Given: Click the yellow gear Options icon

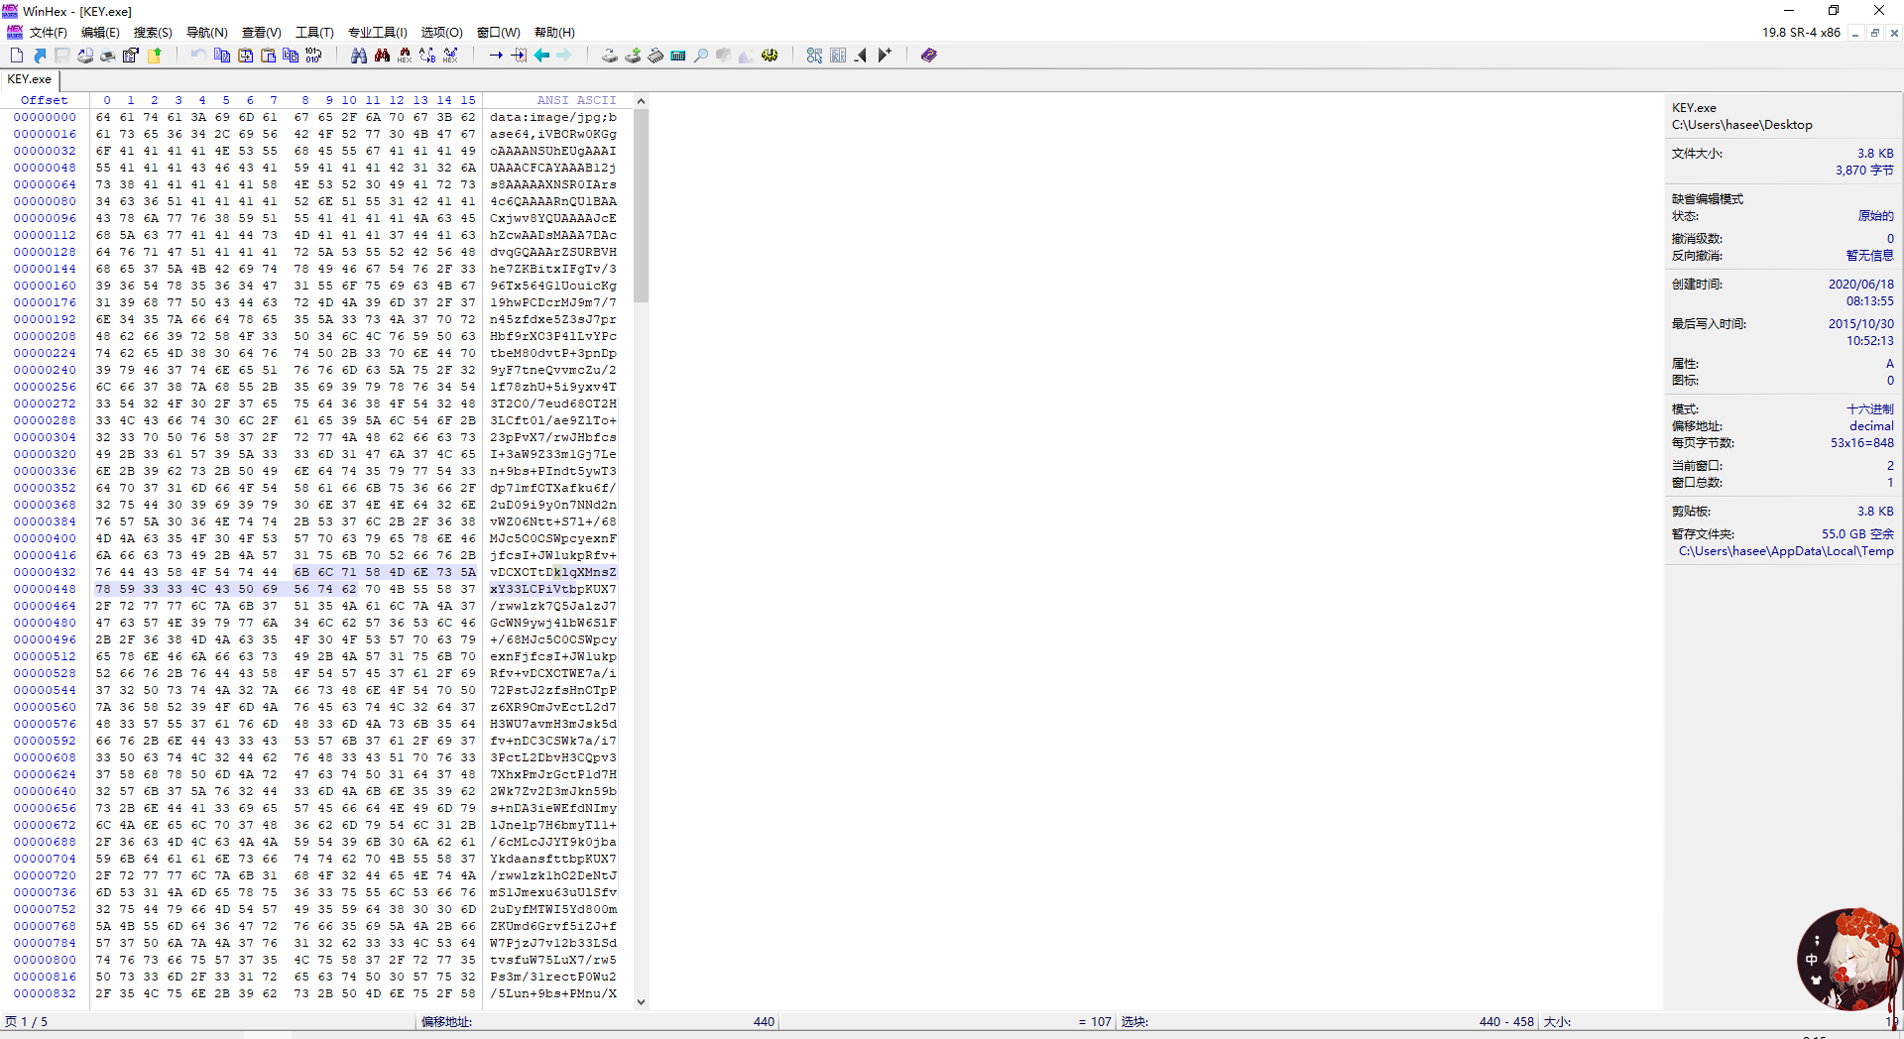Looking at the screenshot, I should click(770, 56).
